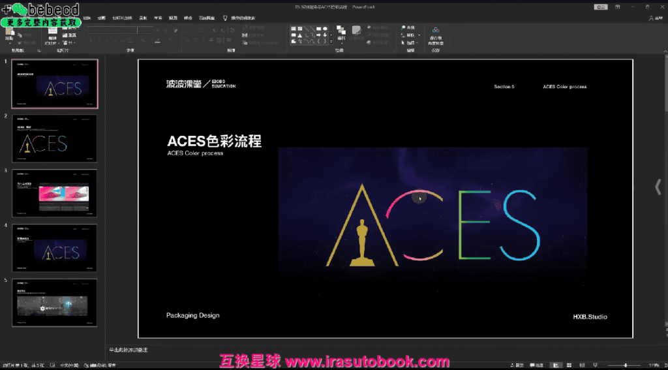Select the text box shape in gallery
Image resolution: width=668 pixels, height=370 pixels.
[294, 29]
